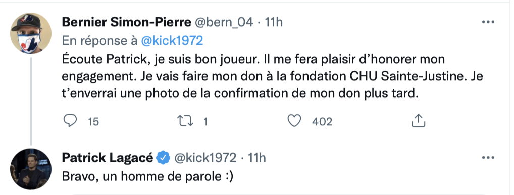Open Patrick Lagacé's profile picture

tap(31, 169)
